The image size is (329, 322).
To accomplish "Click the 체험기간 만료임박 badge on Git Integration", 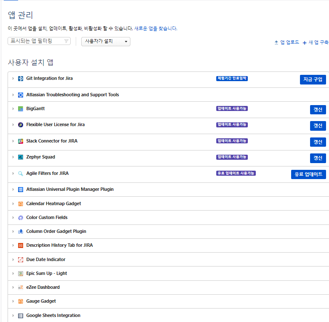I will click(232, 79).
